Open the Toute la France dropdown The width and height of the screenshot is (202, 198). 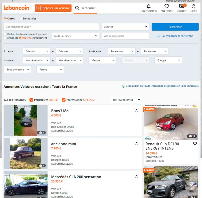pyautogui.click(x=75, y=36)
